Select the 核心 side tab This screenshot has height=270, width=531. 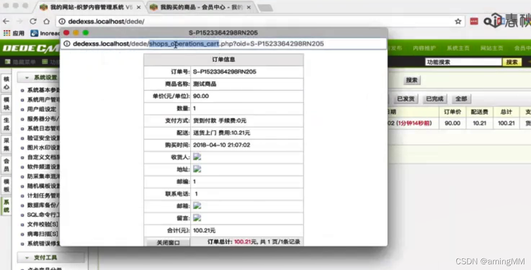[x=6, y=83]
